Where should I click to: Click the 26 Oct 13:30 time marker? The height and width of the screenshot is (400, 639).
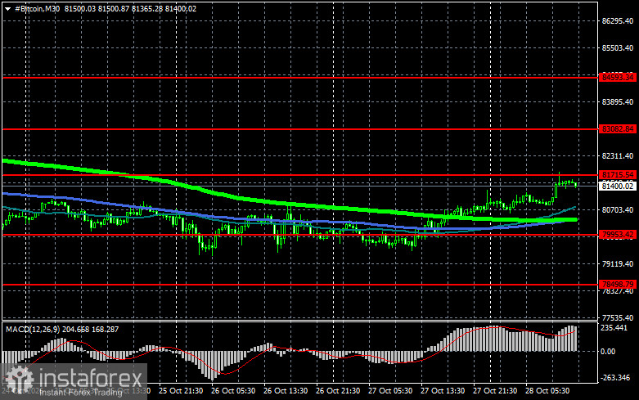(286, 391)
